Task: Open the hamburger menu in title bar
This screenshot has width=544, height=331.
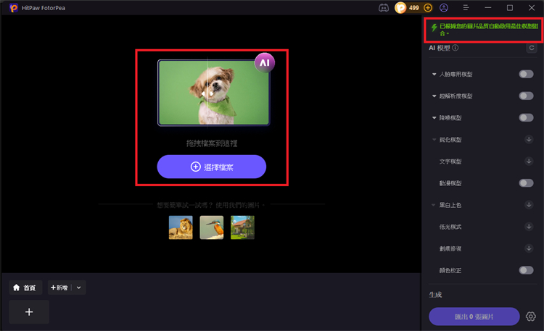Action: point(466,8)
